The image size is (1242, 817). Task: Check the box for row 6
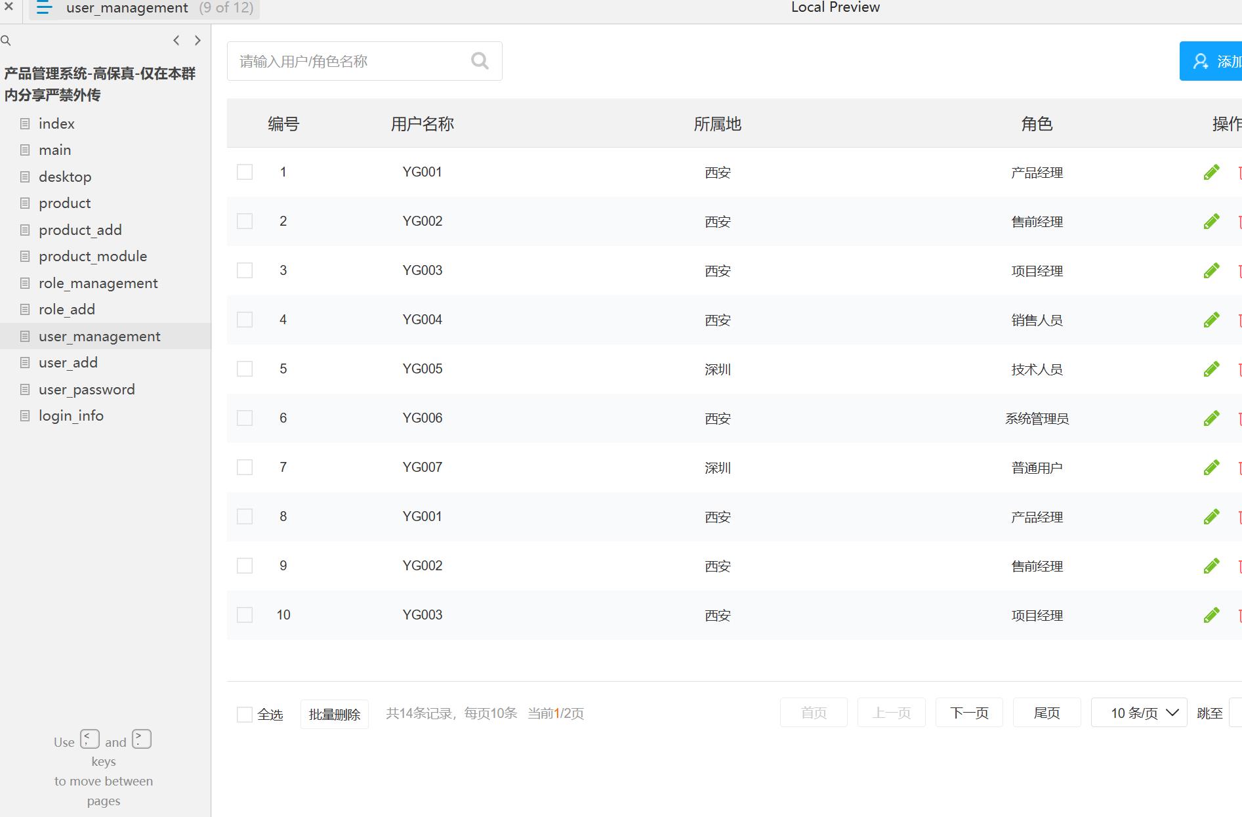click(x=245, y=418)
